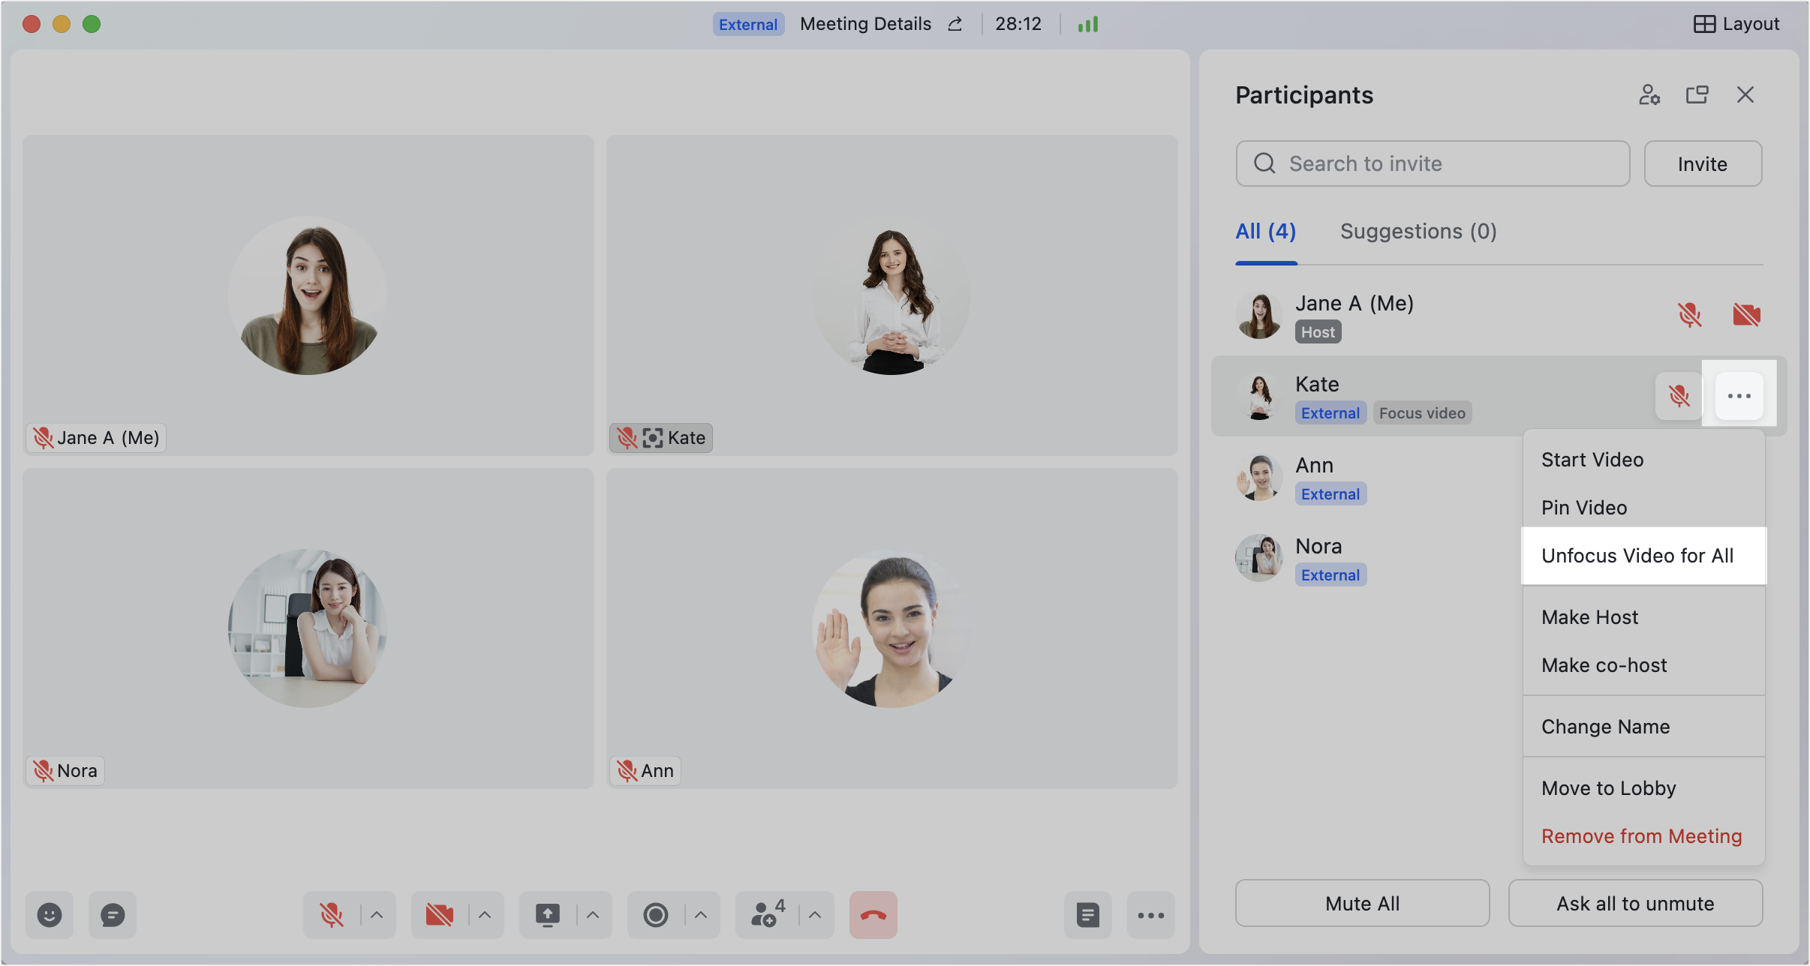Close the Participants panel
The height and width of the screenshot is (966, 1810).
[1745, 94]
